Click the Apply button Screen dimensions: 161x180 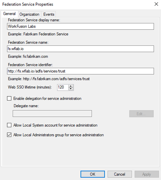click(147, 174)
